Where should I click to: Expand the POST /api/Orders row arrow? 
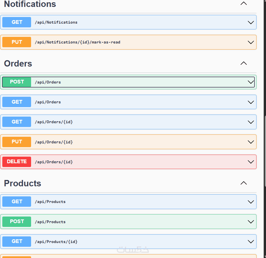(251, 82)
